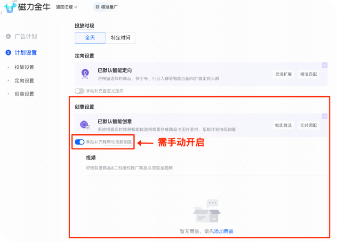Screen dimensions: 337x242
Task: Jump to 创意设置 in sidebar
Action: (24, 94)
